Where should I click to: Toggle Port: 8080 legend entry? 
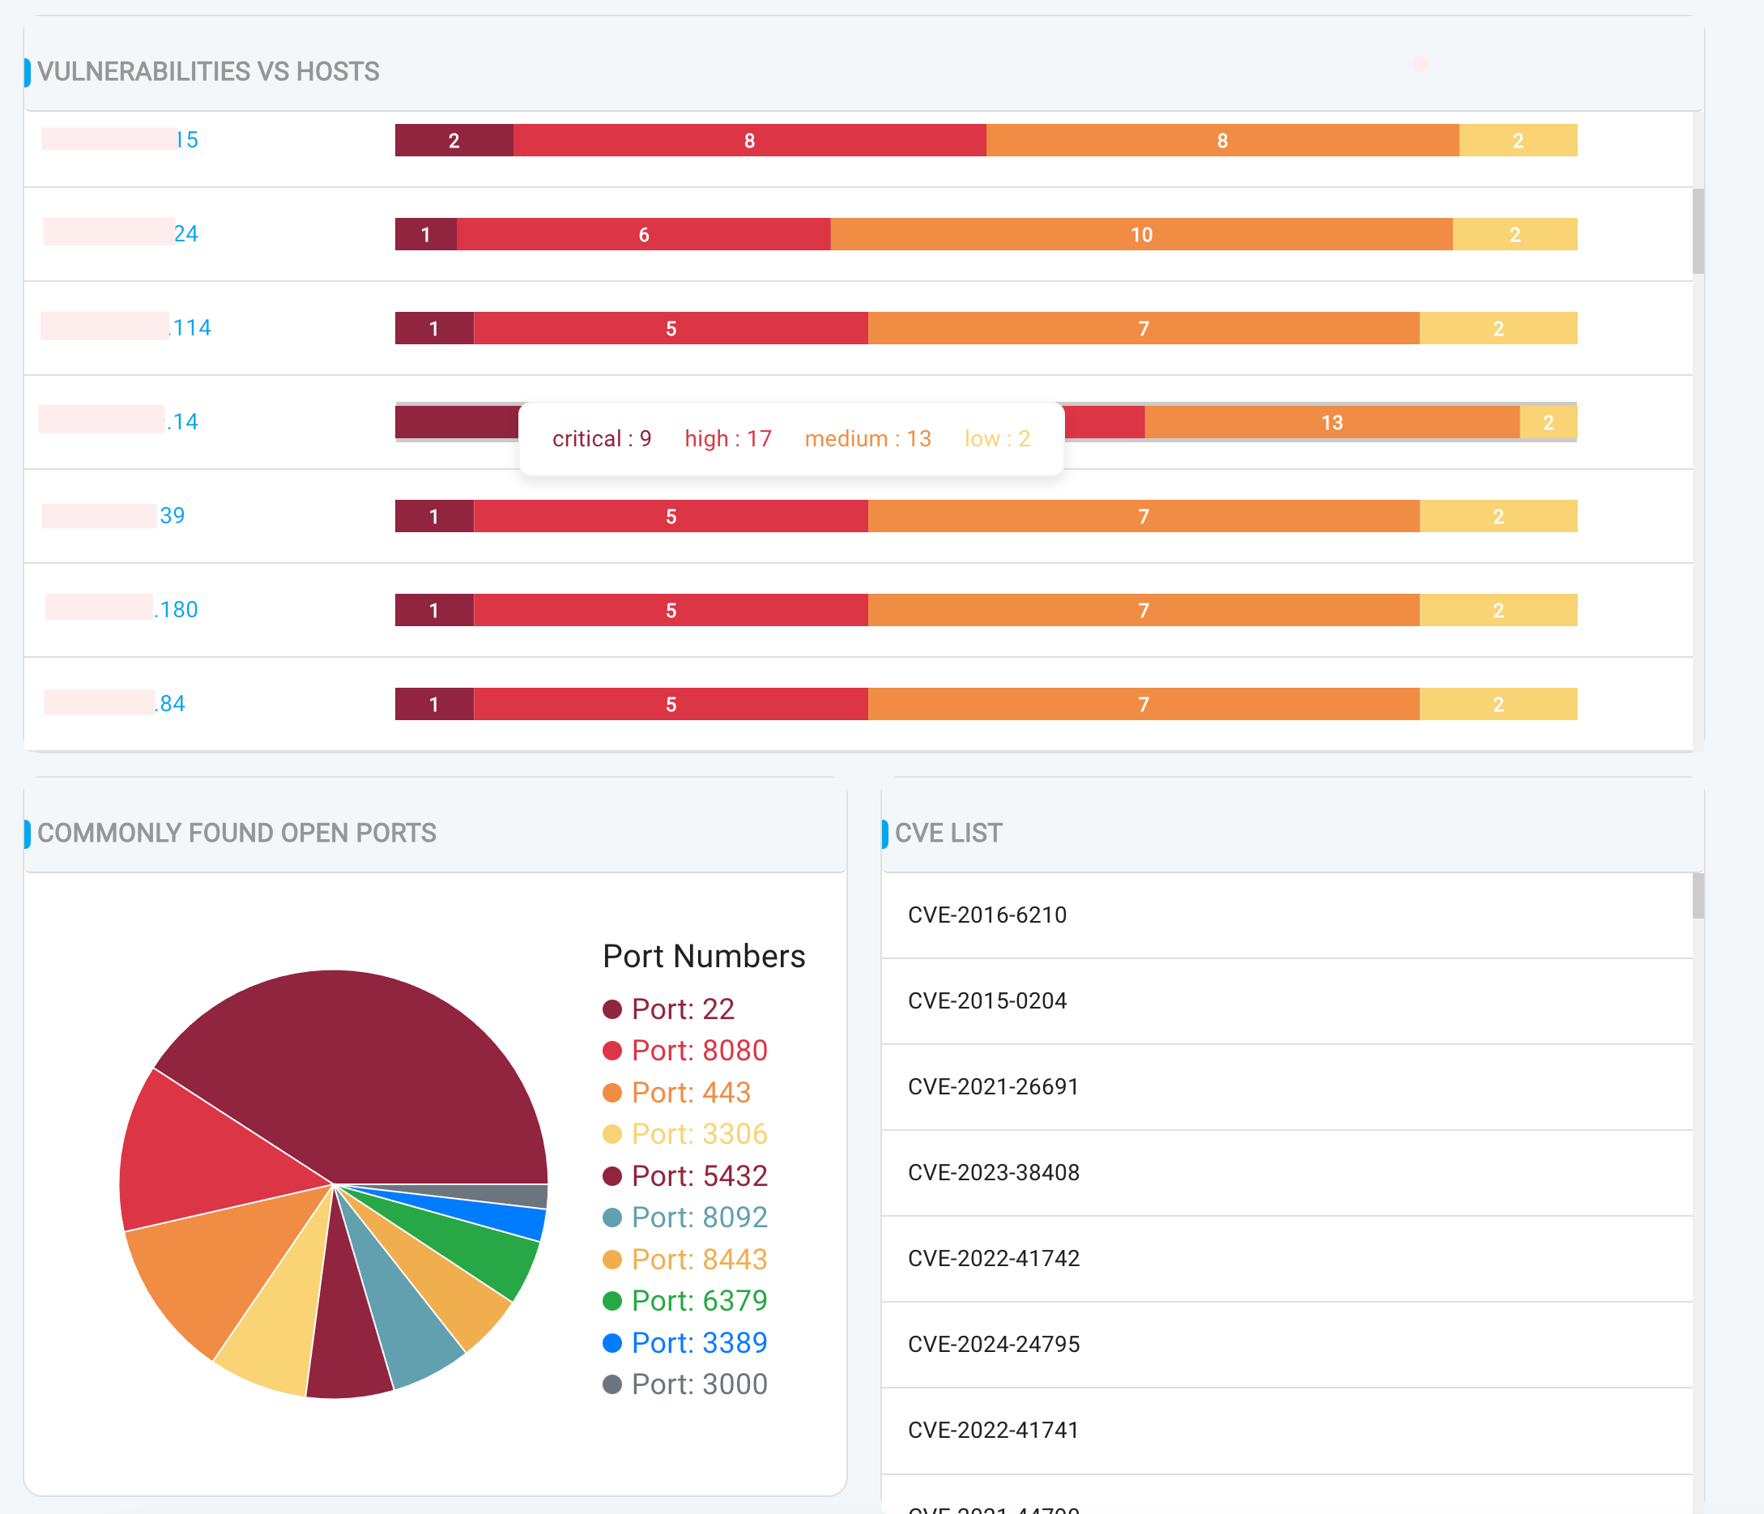point(698,1051)
